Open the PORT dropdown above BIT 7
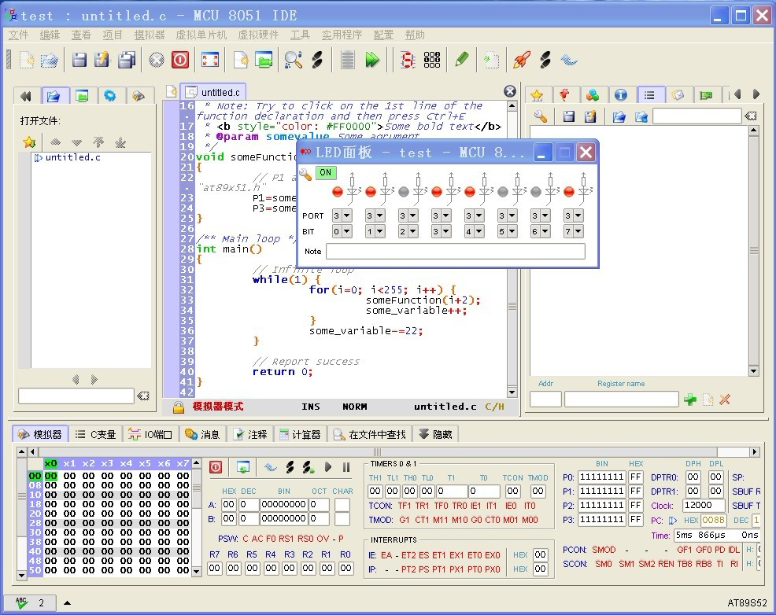 click(x=573, y=215)
